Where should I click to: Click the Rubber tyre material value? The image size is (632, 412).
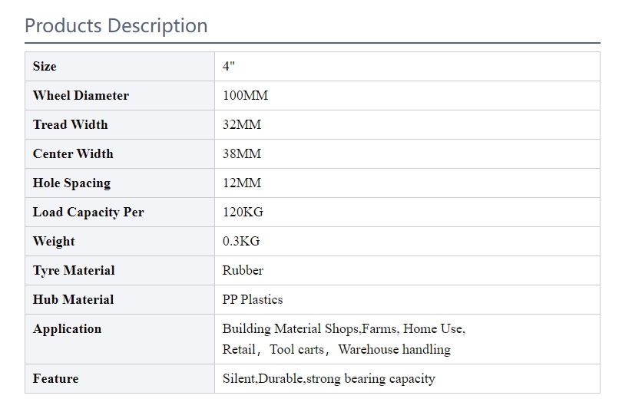click(x=243, y=270)
